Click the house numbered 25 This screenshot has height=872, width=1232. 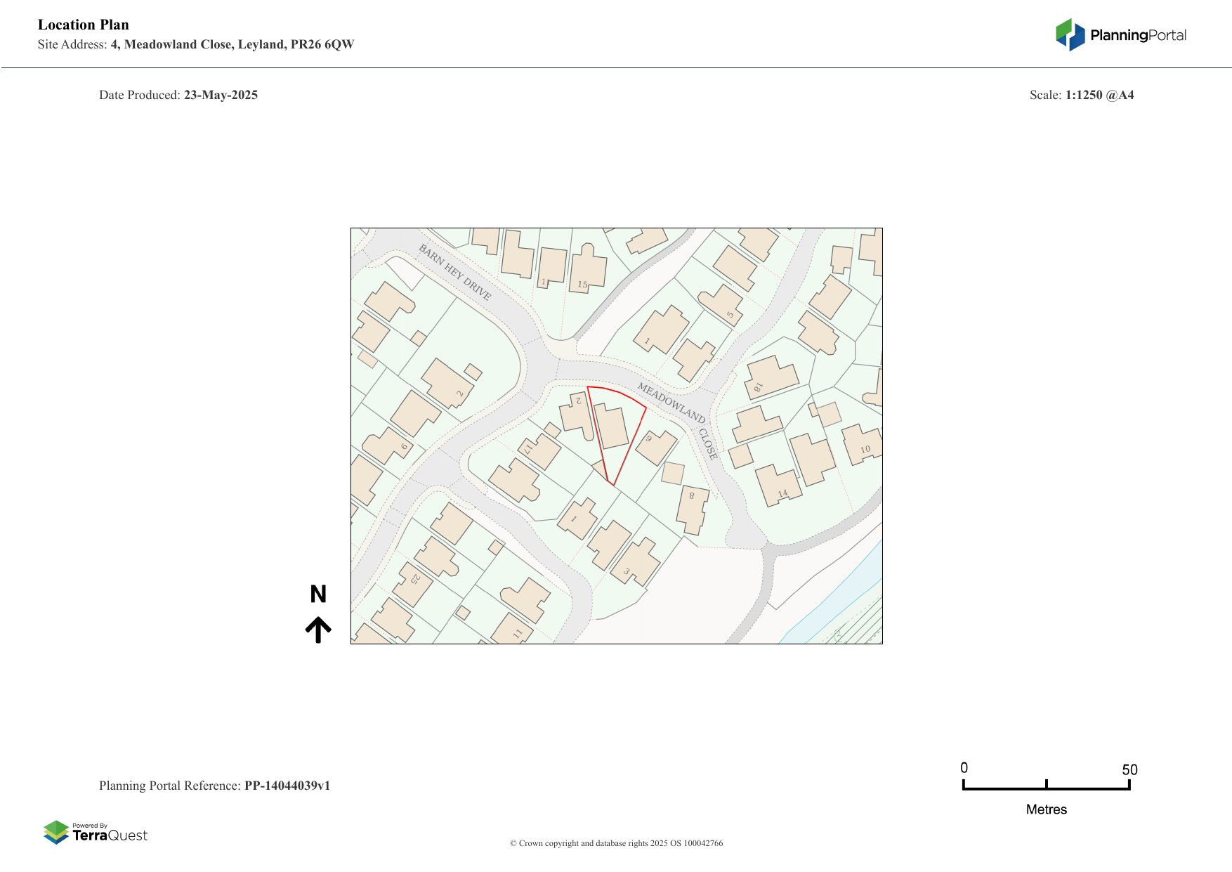pos(413,583)
